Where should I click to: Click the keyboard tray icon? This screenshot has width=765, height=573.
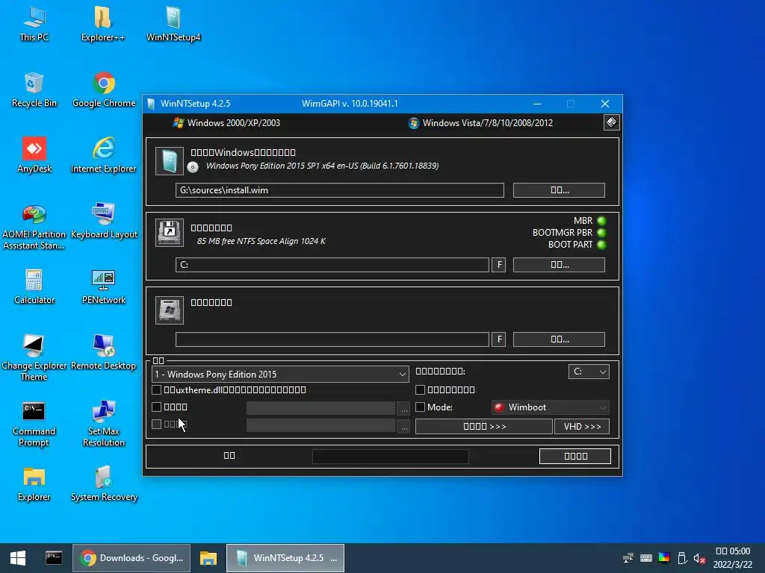click(x=646, y=558)
